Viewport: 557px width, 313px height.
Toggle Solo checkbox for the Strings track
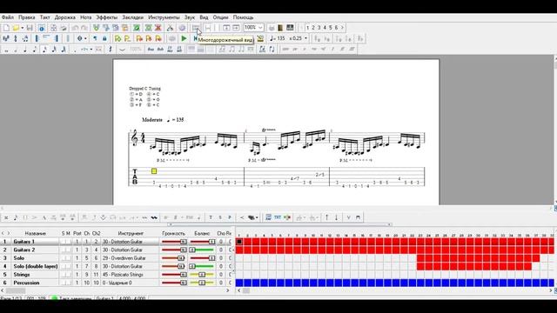point(63,275)
